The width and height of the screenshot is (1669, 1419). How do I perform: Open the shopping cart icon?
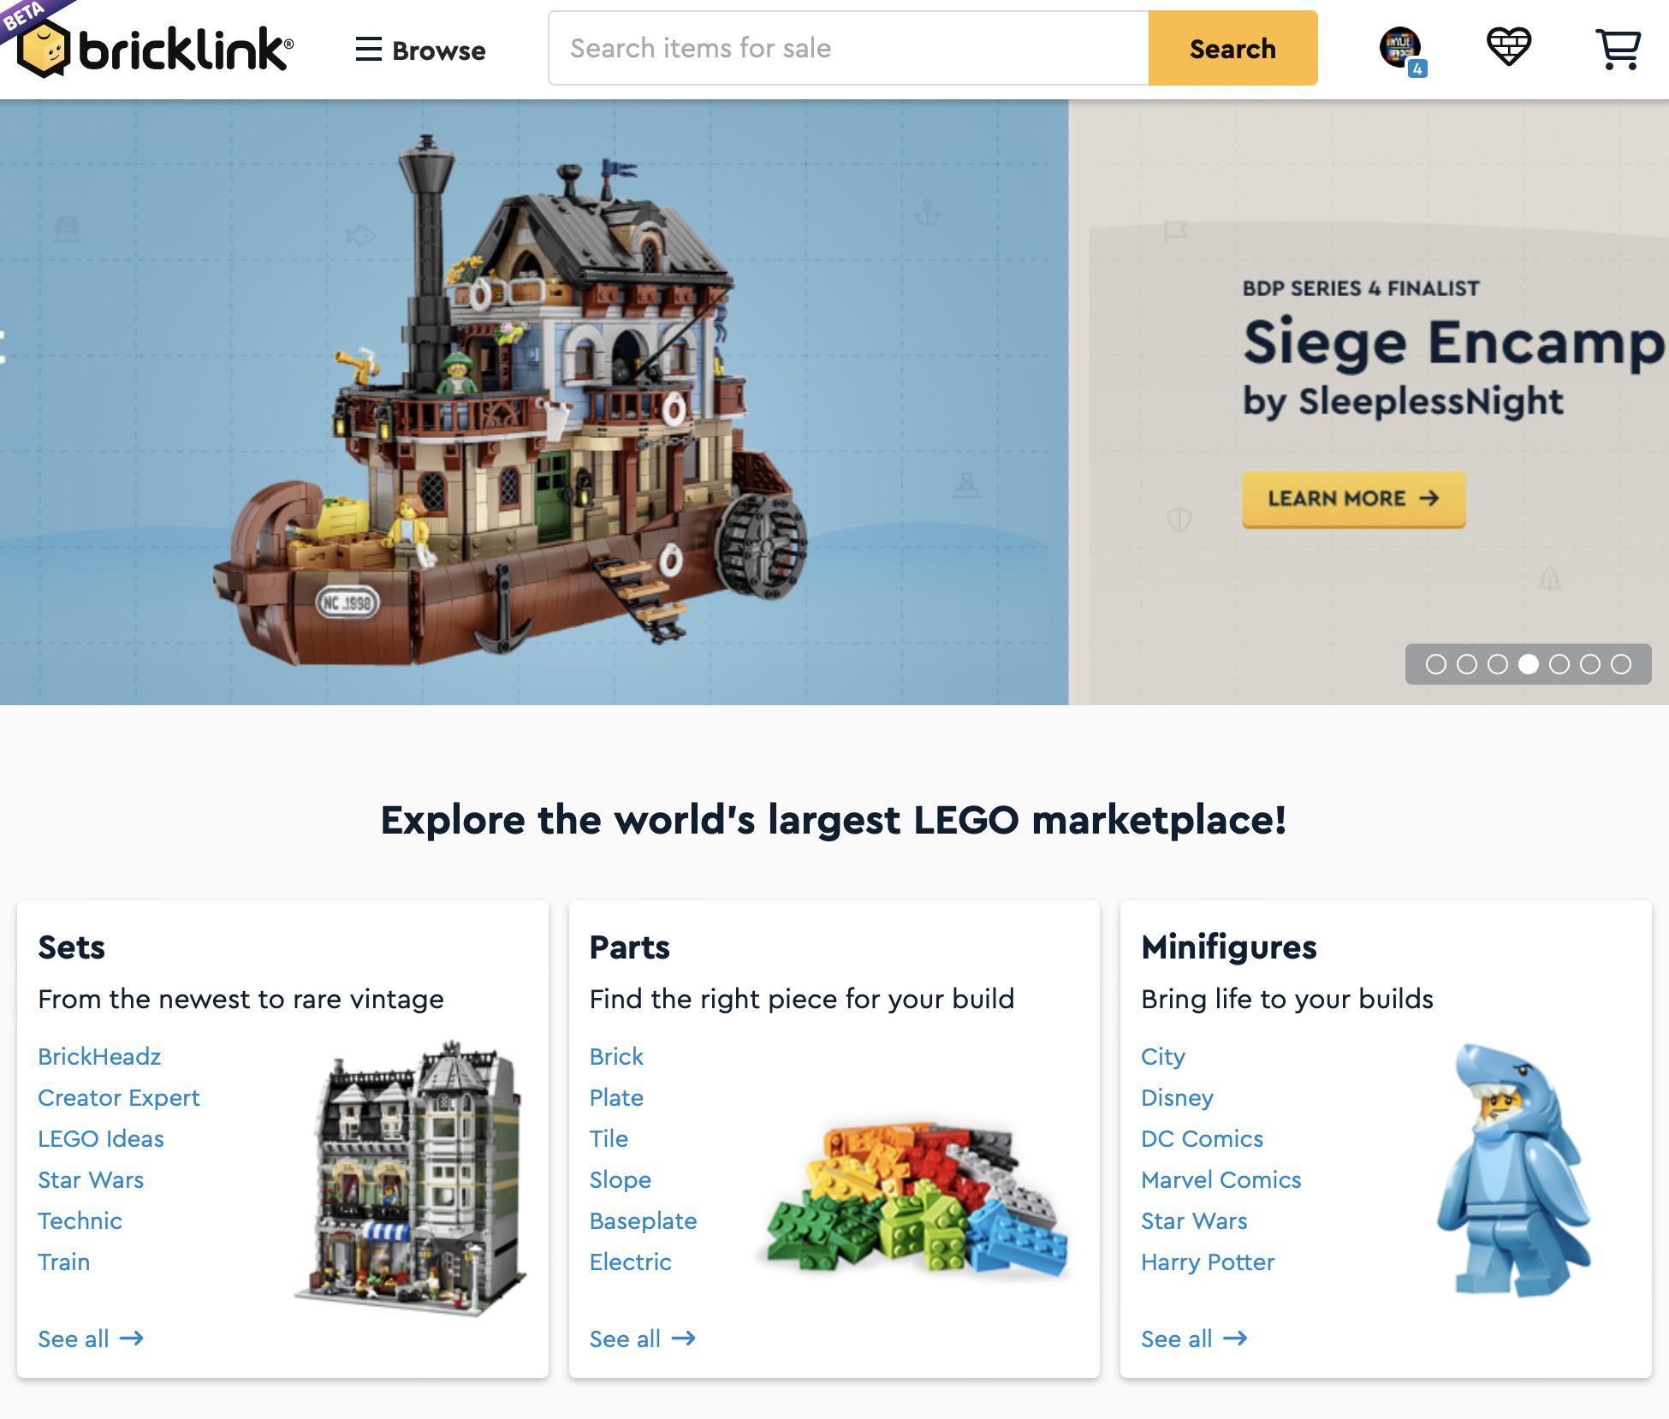1618,49
